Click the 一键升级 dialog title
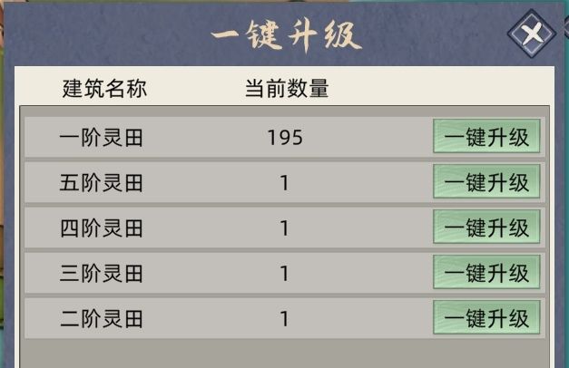 [x=286, y=37]
